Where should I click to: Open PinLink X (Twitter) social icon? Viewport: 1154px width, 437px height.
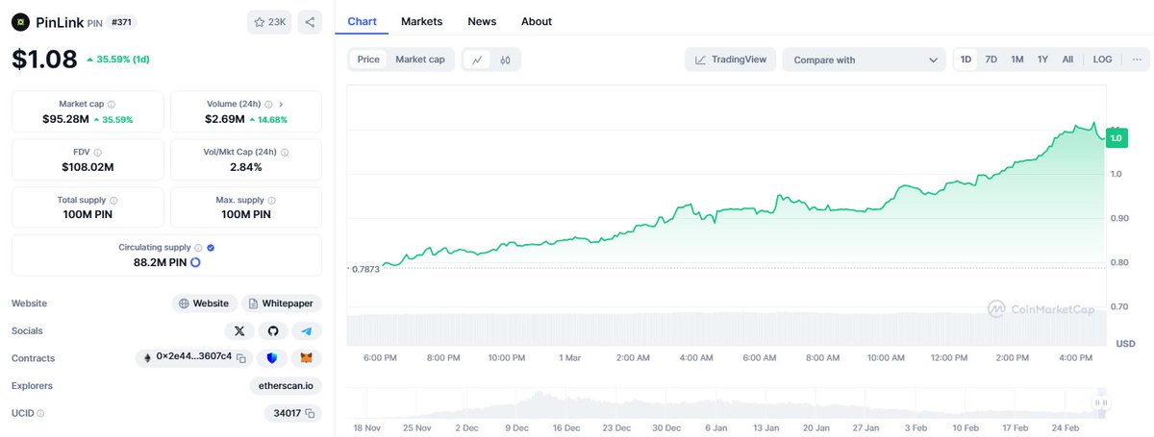(239, 330)
